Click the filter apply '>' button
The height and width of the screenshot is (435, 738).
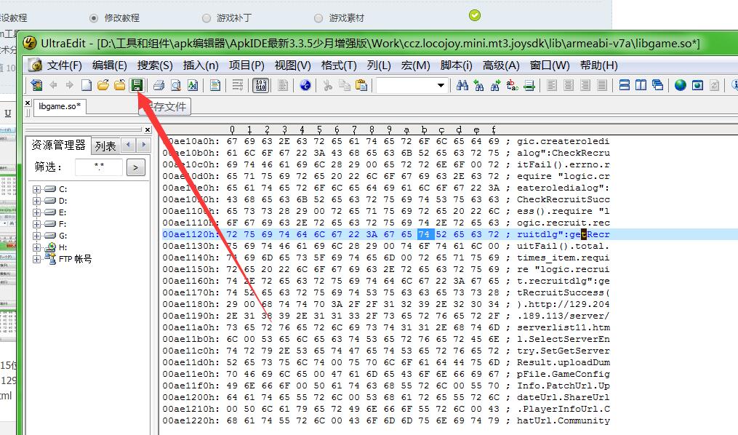click(x=135, y=168)
